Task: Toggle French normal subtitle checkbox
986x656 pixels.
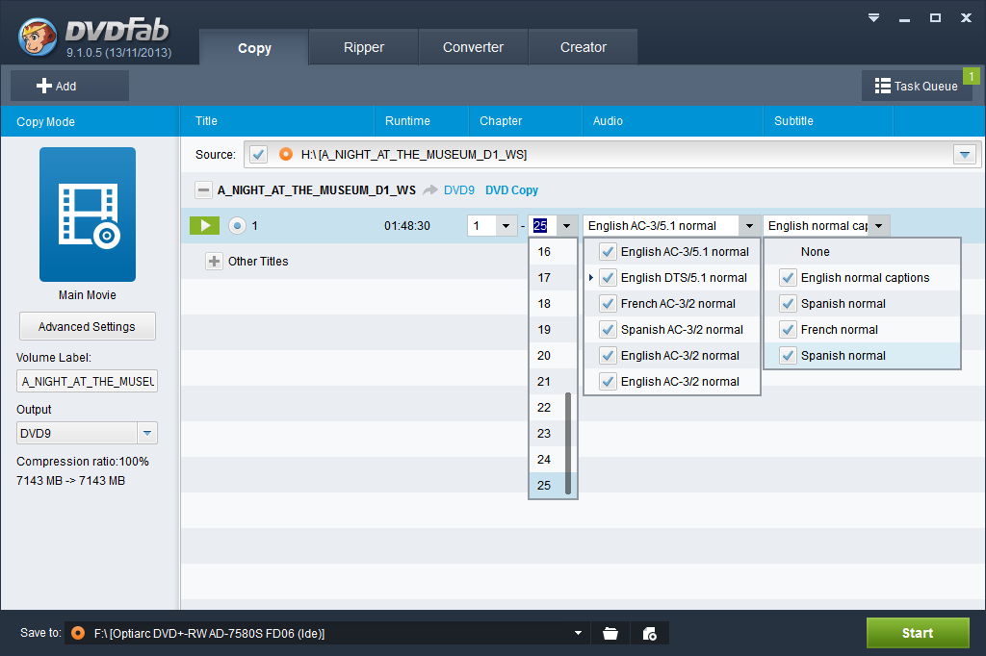Action: click(x=788, y=330)
